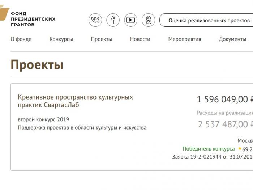The width and height of the screenshot is (253, 190).
Task: Click the ФОНД ПРЕЗИДЕНТСКИХ ГРАНТОВ logo text
Action: [33, 19]
